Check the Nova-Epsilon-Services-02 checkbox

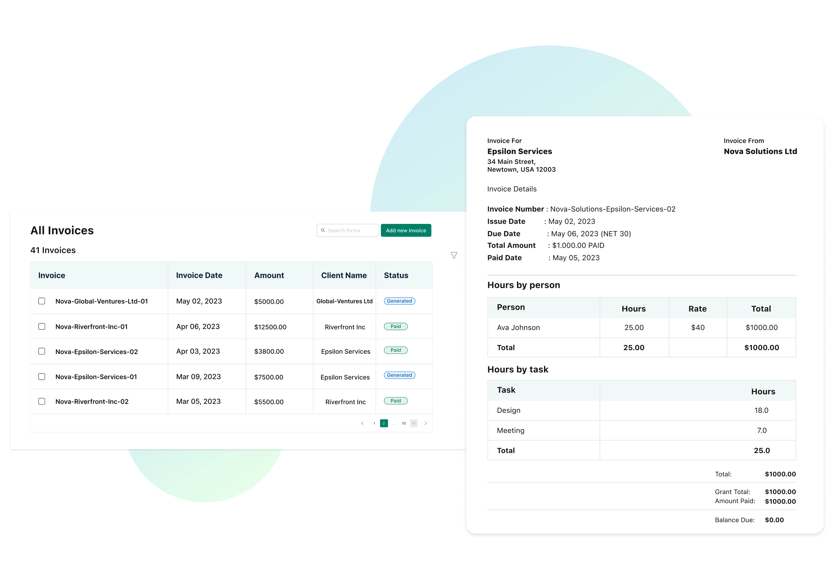click(x=42, y=351)
